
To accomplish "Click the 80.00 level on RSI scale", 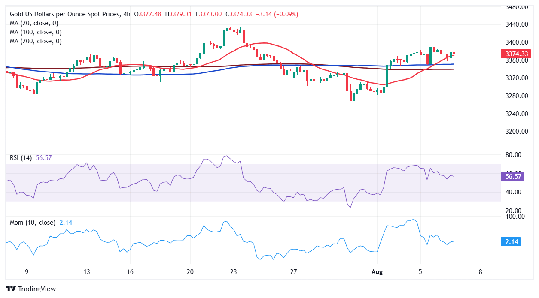I will [515, 155].
